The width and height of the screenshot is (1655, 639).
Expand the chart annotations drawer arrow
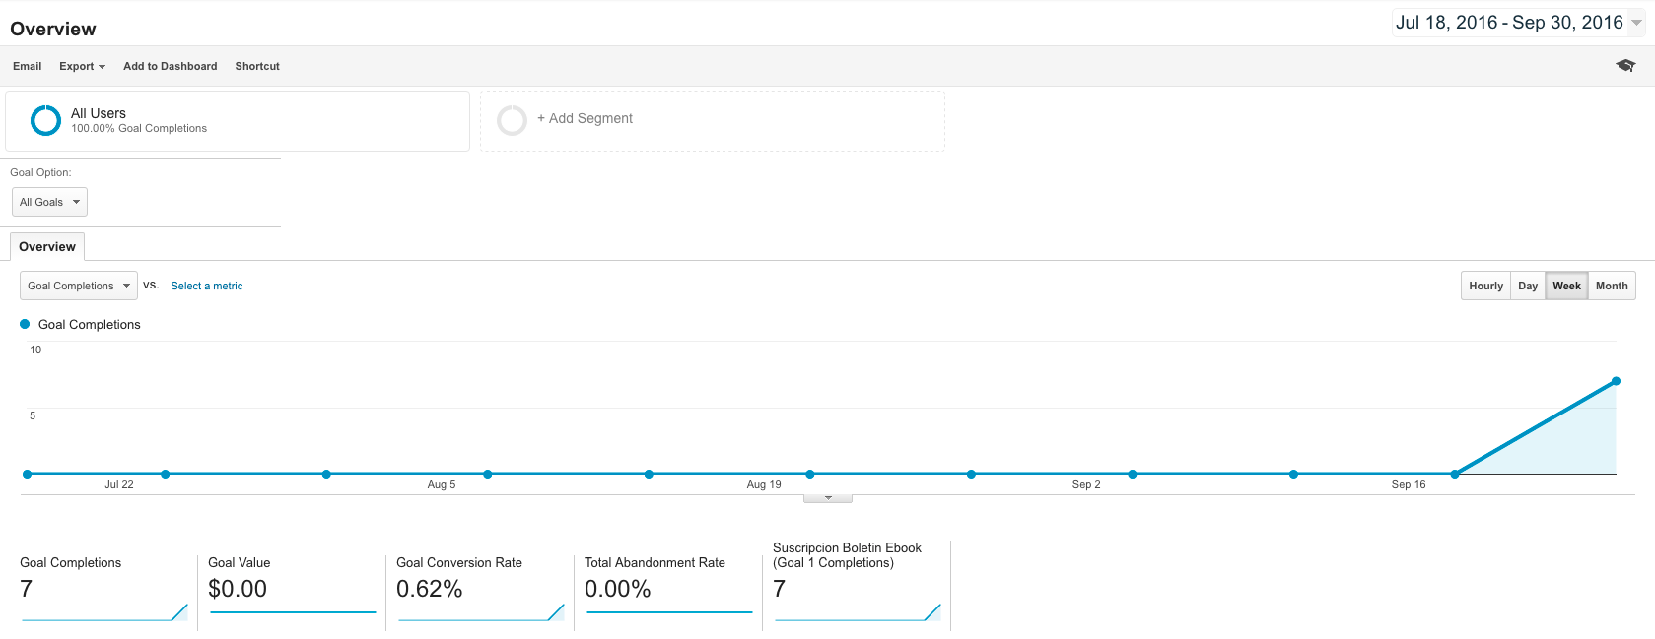(828, 498)
